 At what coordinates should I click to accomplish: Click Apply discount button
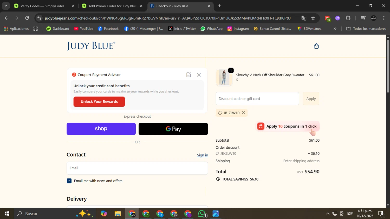(x=311, y=99)
